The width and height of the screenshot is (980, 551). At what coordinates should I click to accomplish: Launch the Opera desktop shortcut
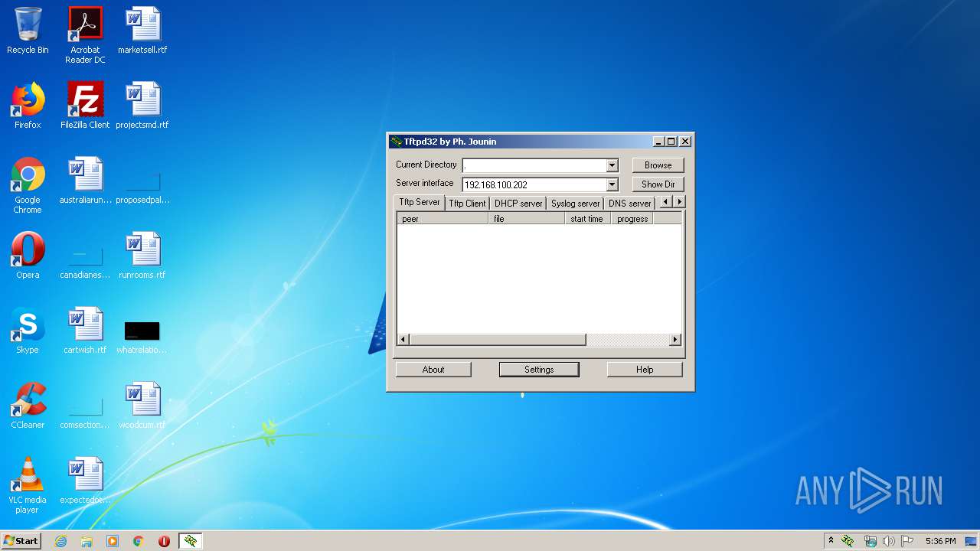28,256
